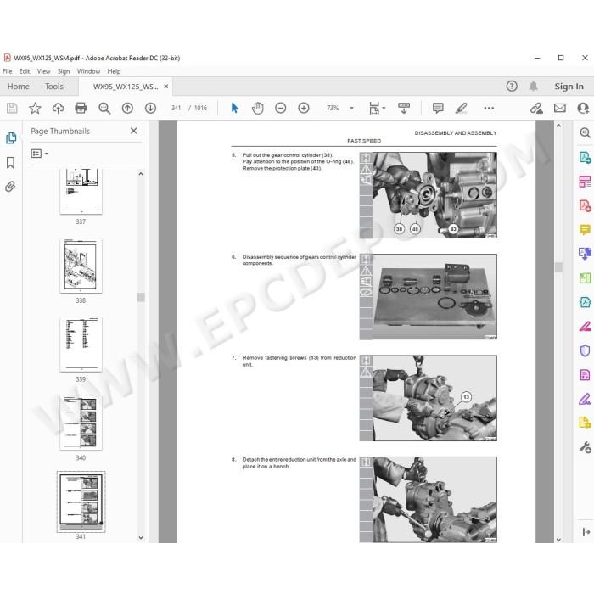Open the Help question mark icon
Viewport: 594px width, 594px height.
(512, 87)
